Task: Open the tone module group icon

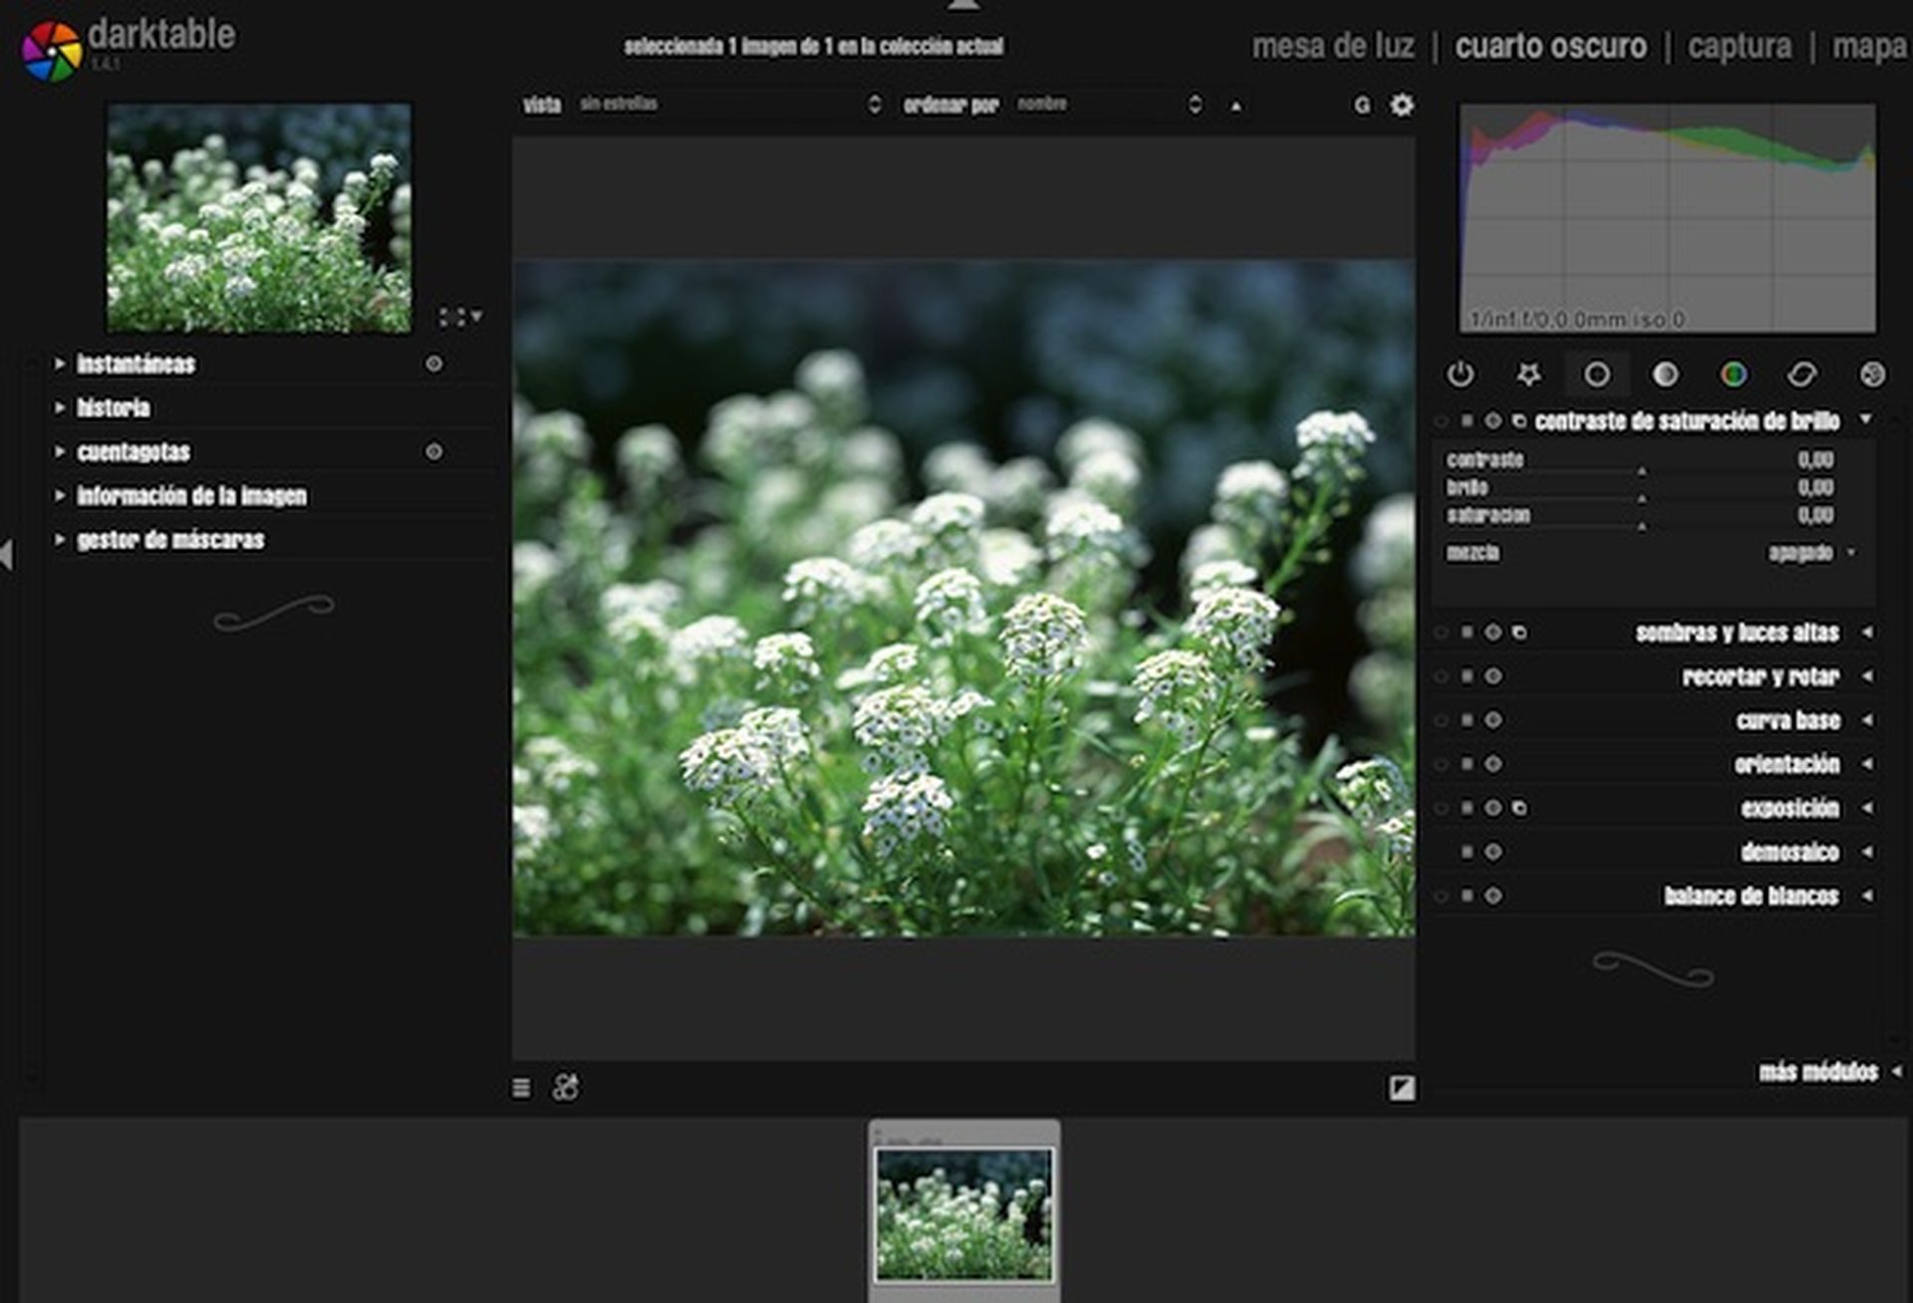Action: (1665, 374)
